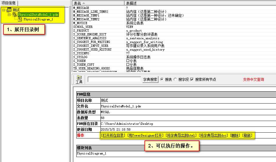Click the 支持中文查询 red text

tap(253, 79)
